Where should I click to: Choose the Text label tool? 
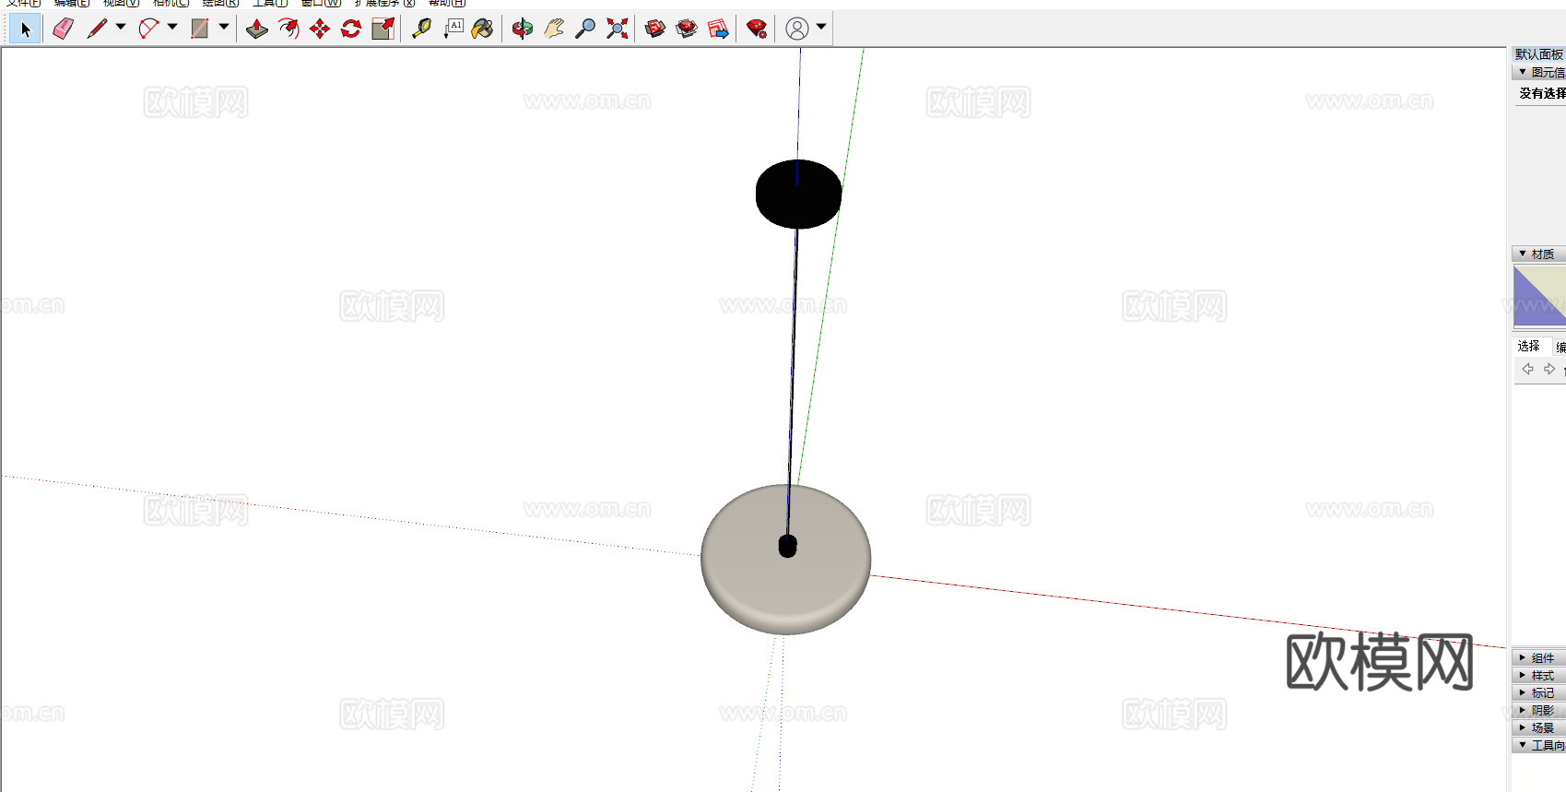453,30
